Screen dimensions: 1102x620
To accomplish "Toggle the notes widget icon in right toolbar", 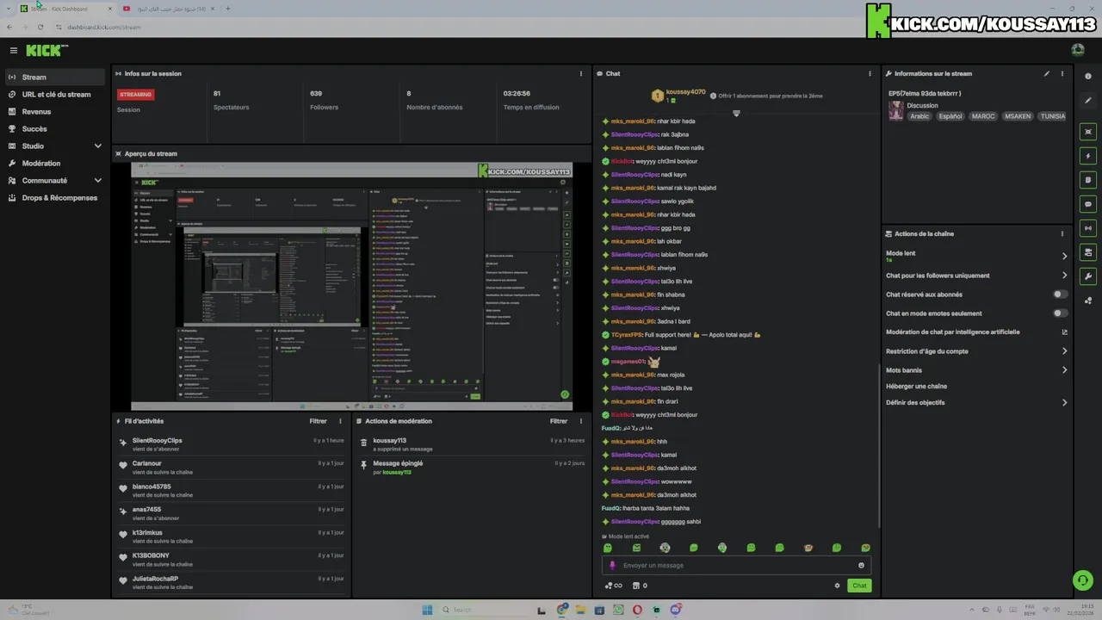I will tap(1088, 180).
